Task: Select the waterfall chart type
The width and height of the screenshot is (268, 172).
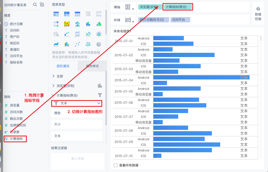Action: click(x=67, y=34)
